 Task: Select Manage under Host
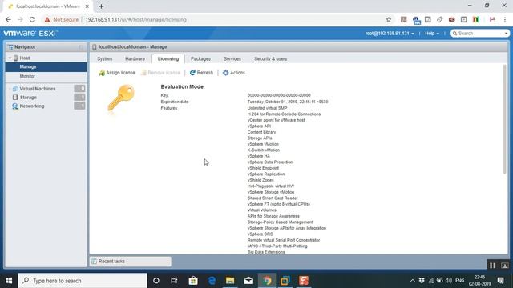pyautogui.click(x=46, y=66)
